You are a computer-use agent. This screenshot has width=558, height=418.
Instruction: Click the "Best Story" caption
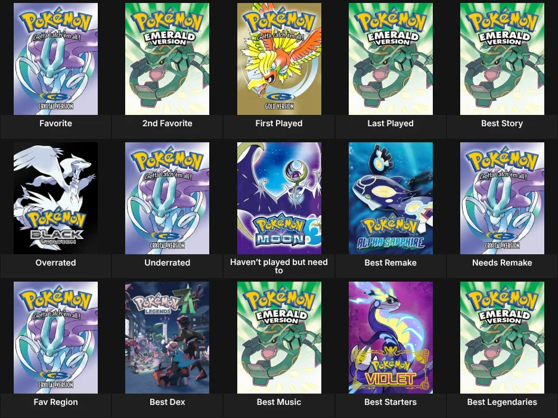pos(502,123)
